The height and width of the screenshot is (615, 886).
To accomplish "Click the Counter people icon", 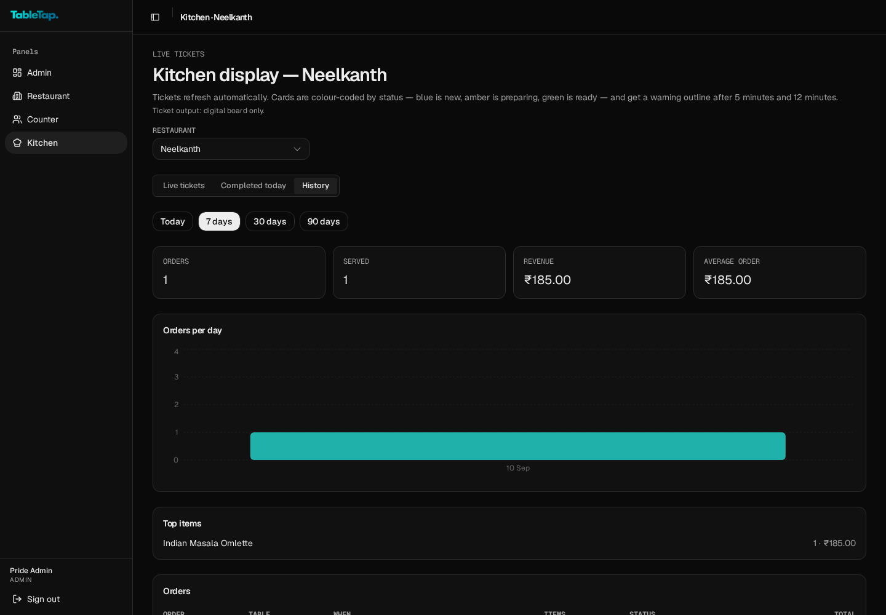I will click(x=17, y=119).
